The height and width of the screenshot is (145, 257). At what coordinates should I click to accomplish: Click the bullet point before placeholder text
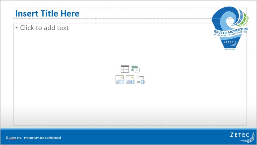tap(17, 28)
